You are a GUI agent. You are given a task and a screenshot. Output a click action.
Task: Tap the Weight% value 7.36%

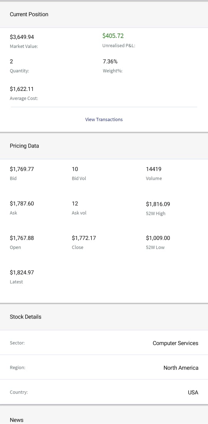click(x=110, y=62)
